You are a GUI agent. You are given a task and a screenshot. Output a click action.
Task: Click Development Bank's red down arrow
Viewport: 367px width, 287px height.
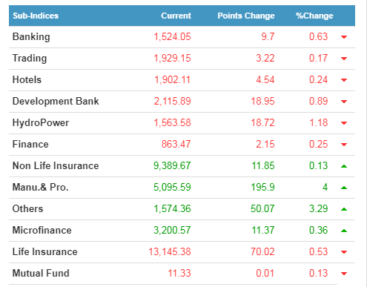(x=344, y=102)
